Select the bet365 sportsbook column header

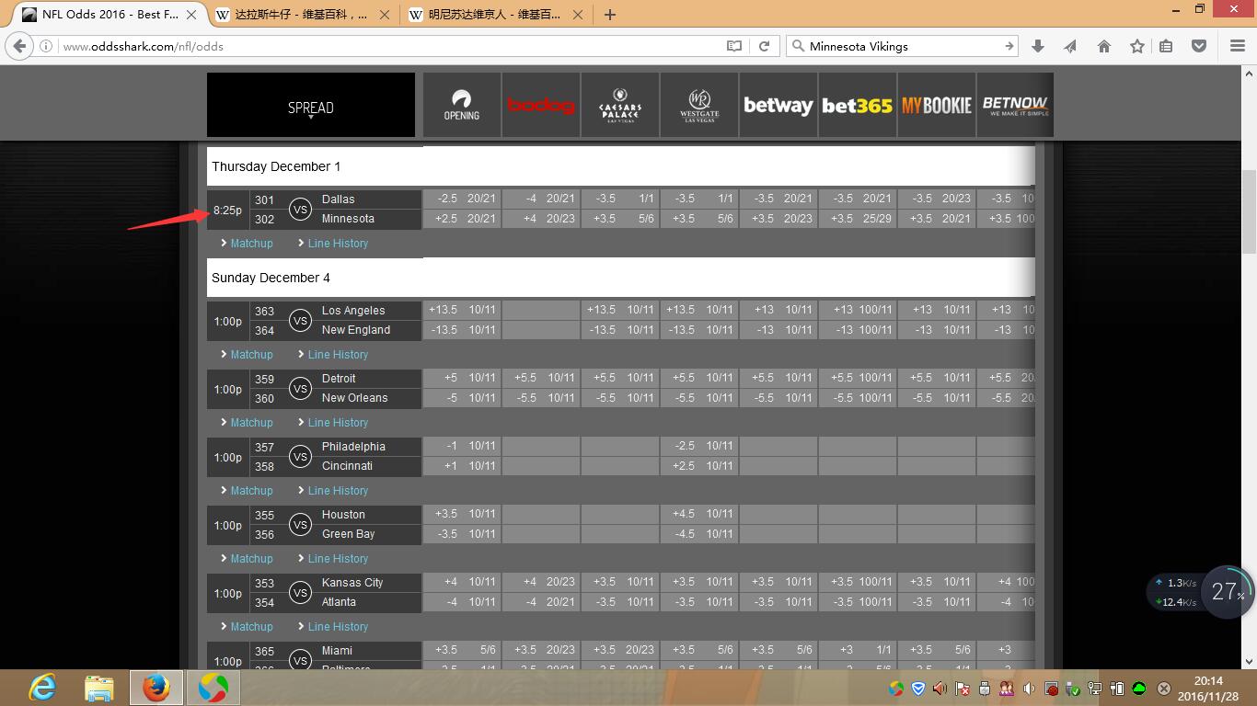click(857, 106)
